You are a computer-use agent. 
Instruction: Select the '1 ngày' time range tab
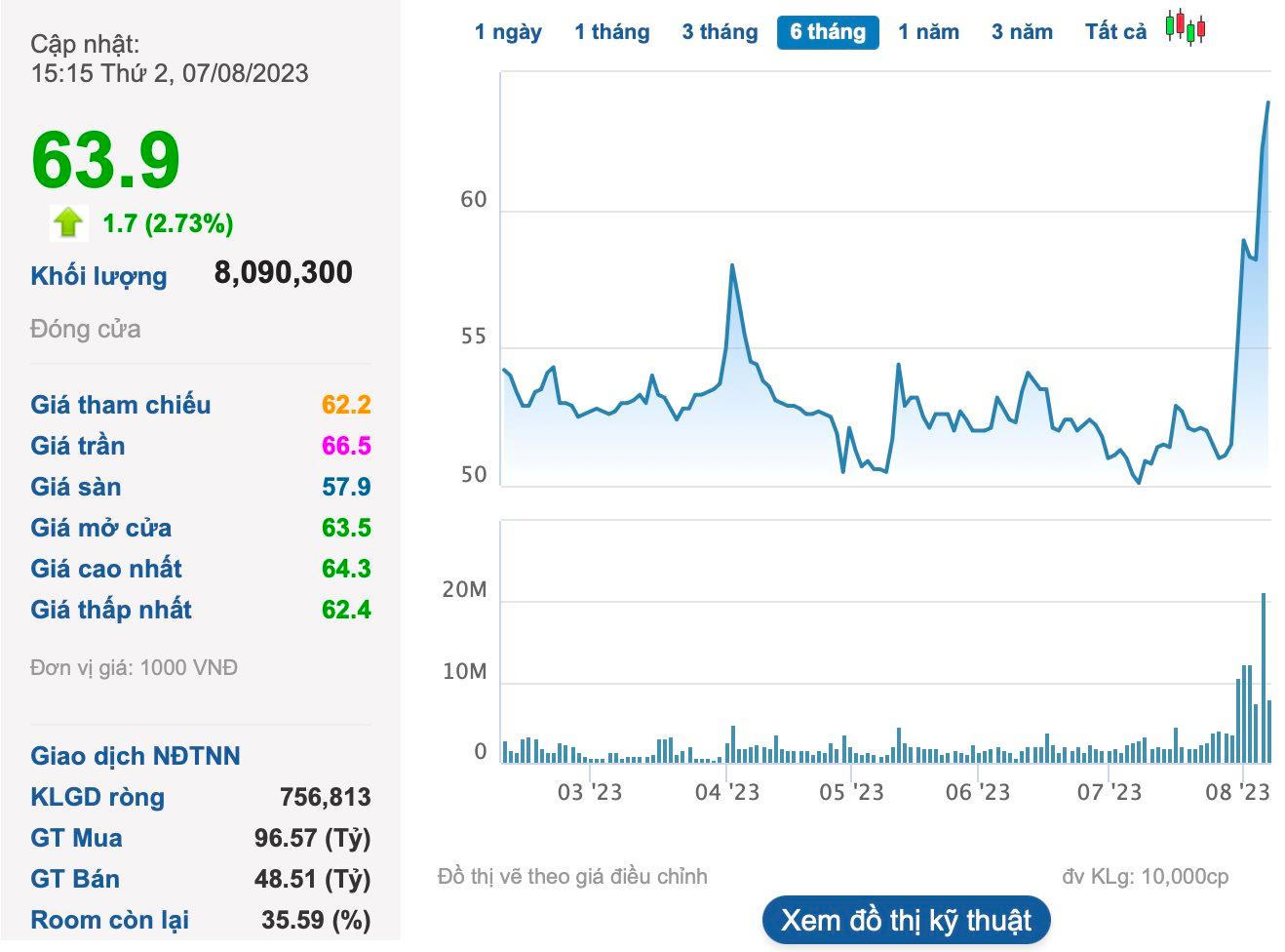coord(508,32)
